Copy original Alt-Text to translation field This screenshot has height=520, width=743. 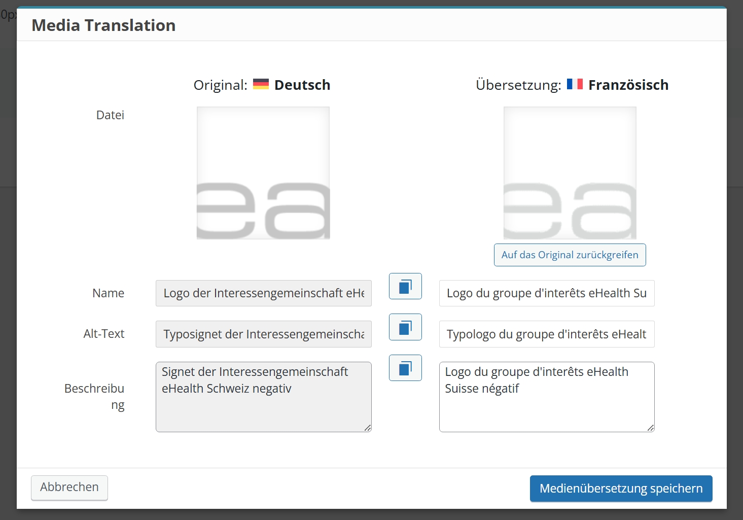[x=405, y=327]
